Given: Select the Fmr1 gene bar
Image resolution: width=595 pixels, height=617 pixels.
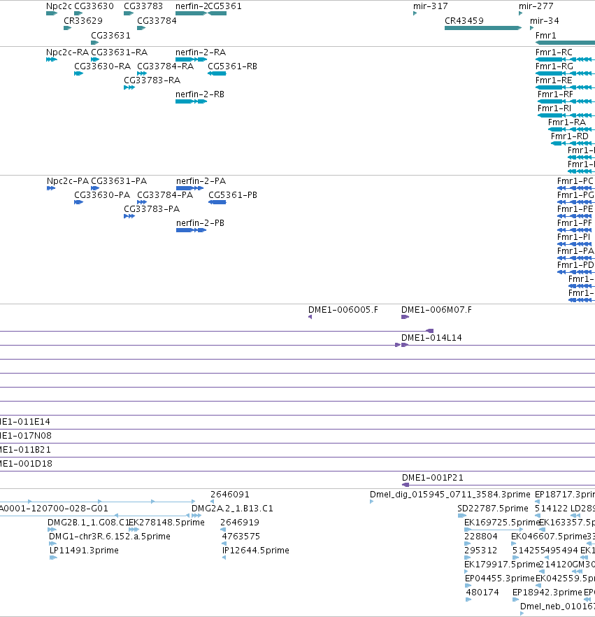Looking at the screenshot, I should [565, 43].
